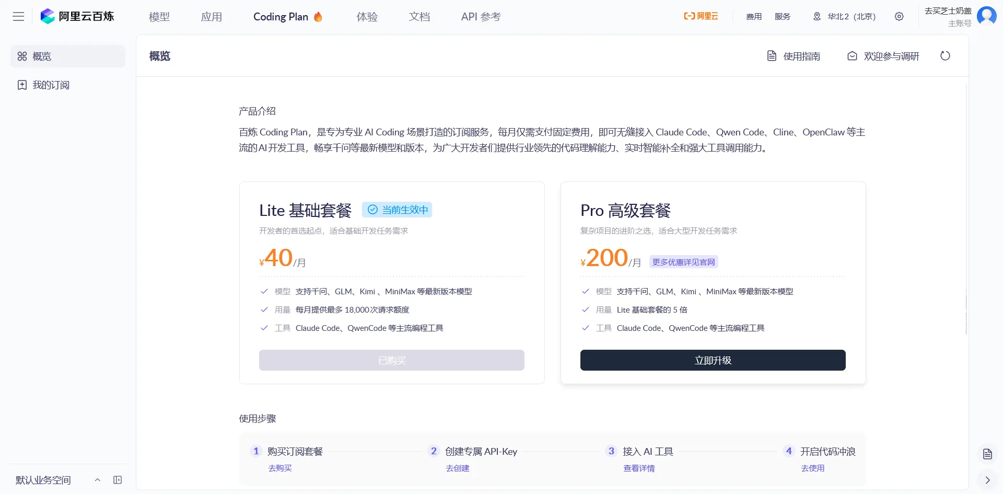Open the 费用 header menu
1003x494 pixels.
pyautogui.click(x=754, y=17)
